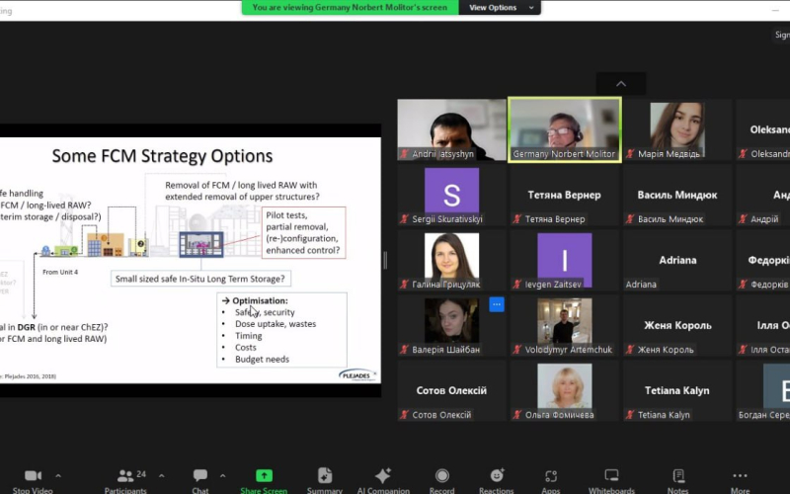Click the divider handle beside shared screen
The image size is (790, 494).
coord(385,260)
